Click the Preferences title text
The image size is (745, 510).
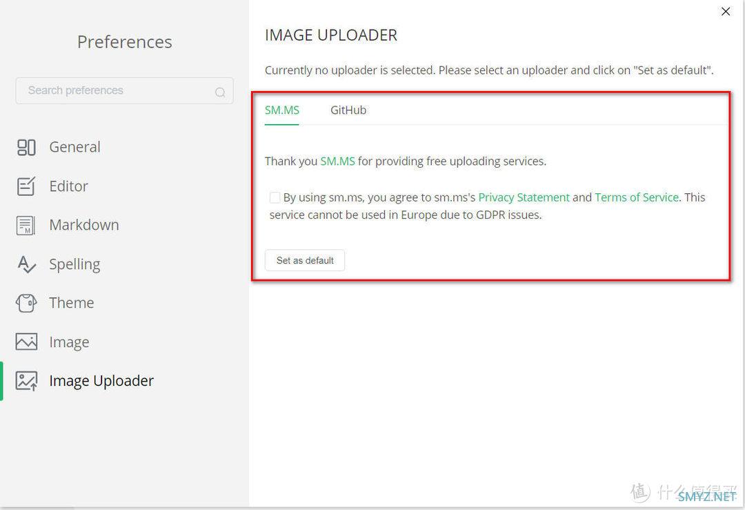click(x=124, y=42)
